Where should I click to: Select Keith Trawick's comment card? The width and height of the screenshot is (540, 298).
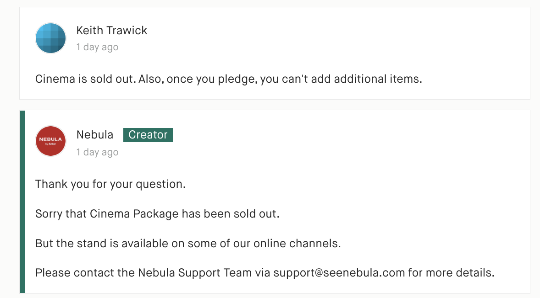pyautogui.click(x=275, y=53)
